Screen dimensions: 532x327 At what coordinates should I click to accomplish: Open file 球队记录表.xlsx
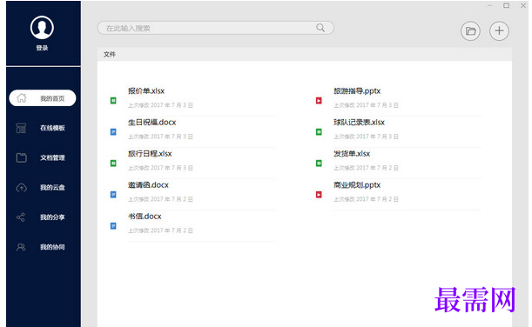[x=359, y=122]
